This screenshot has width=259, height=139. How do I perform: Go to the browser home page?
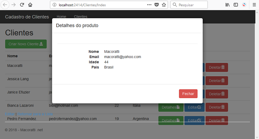[x=30, y=5]
